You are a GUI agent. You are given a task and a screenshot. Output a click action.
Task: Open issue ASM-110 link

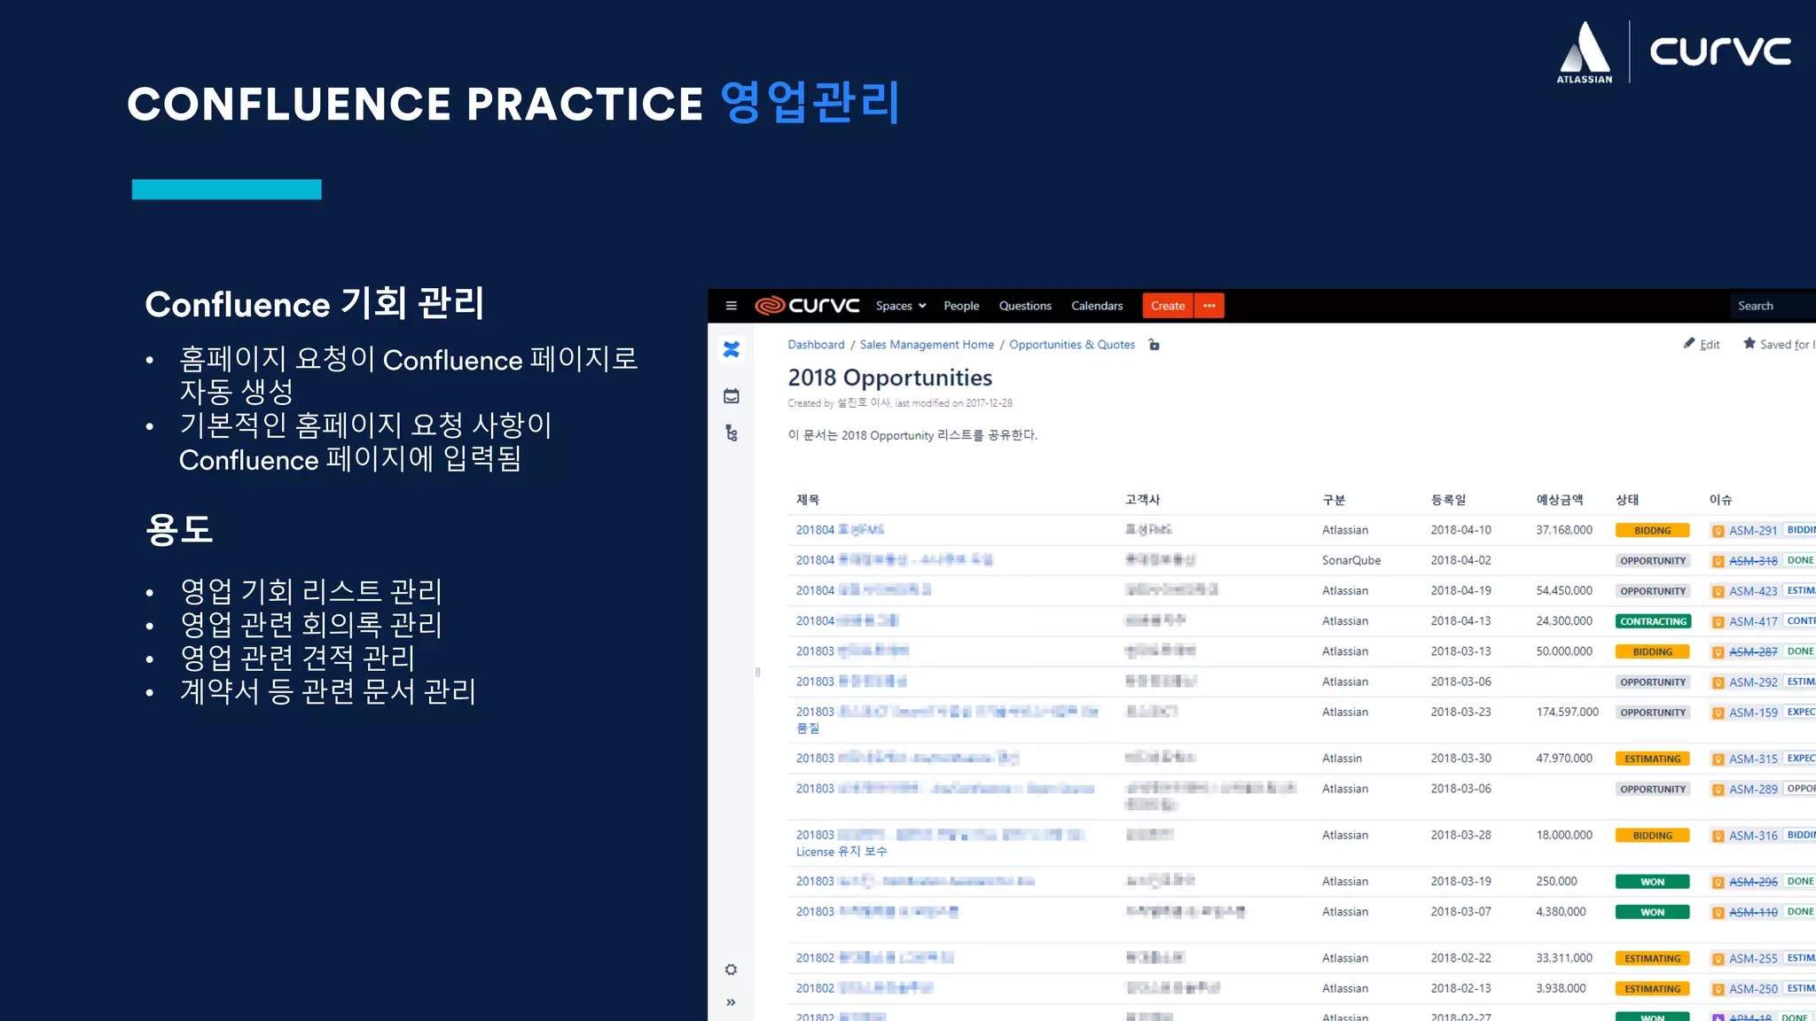(1753, 912)
